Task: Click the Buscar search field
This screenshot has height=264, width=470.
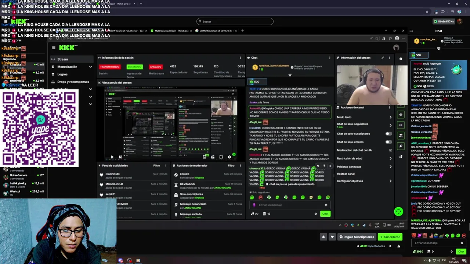Action: [x=235, y=21]
